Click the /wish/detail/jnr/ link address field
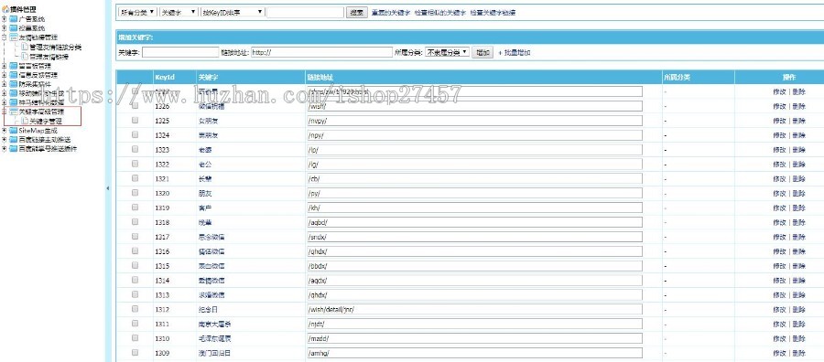Screen dimensions: 824x362 click(474, 310)
